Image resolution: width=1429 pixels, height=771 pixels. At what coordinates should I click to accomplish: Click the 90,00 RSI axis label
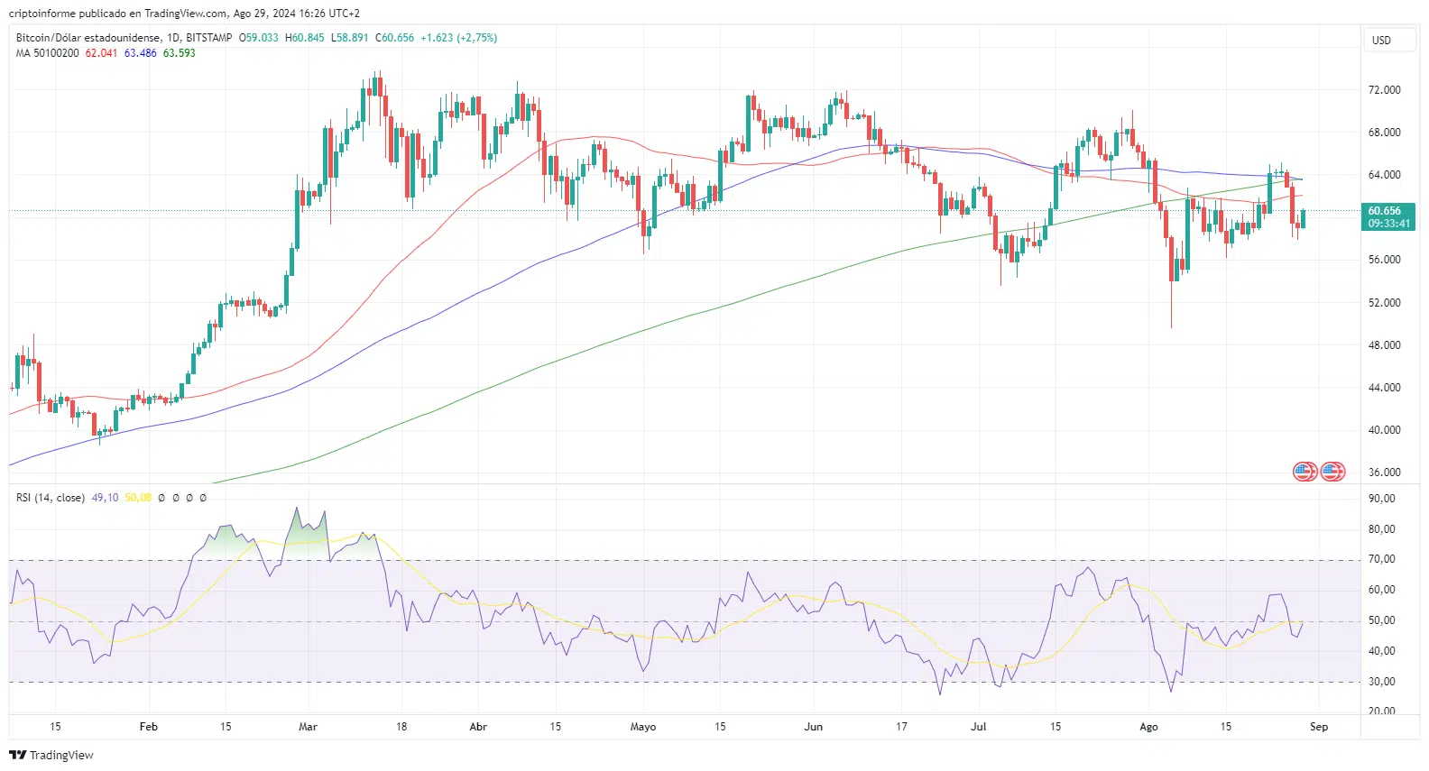click(1382, 499)
